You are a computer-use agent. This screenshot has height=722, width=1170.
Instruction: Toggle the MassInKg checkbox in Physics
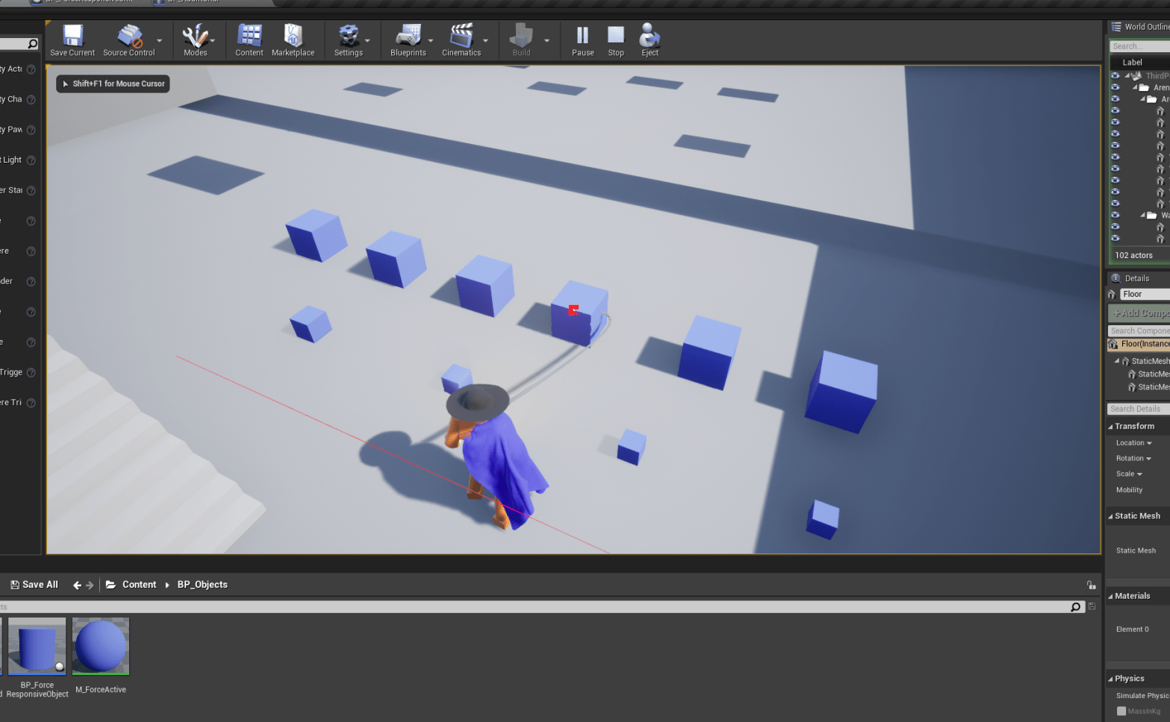[x=1121, y=711]
